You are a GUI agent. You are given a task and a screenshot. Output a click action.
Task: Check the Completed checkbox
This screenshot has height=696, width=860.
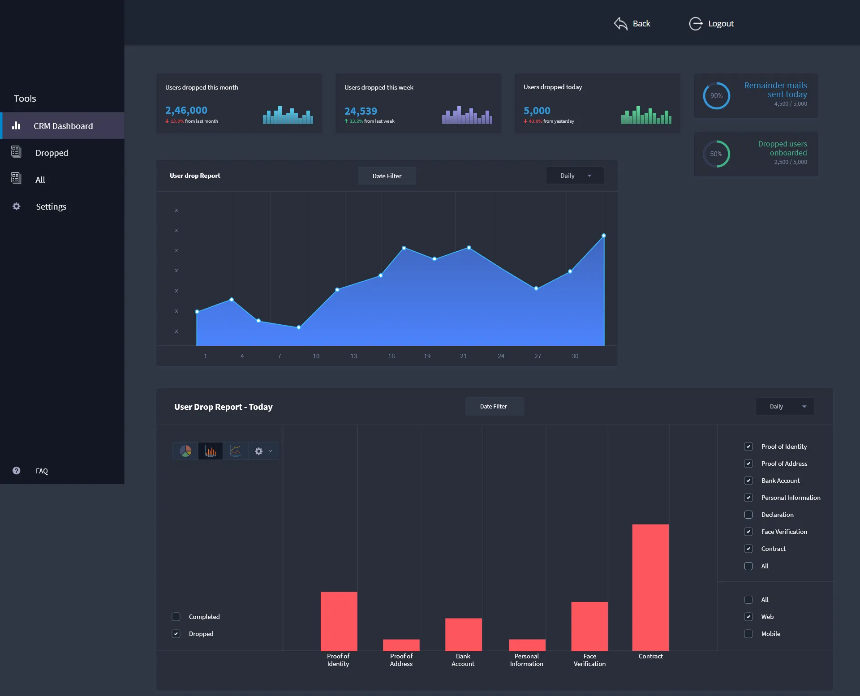(x=176, y=617)
